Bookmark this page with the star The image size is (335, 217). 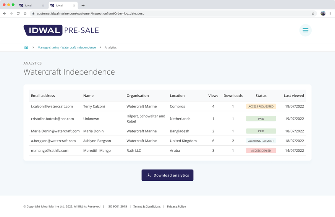click(313, 13)
